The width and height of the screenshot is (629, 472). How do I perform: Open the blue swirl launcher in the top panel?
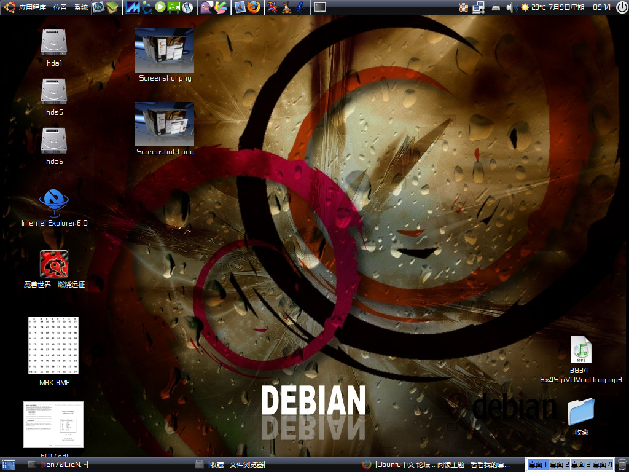pyautogui.click(x=147, y=7)
